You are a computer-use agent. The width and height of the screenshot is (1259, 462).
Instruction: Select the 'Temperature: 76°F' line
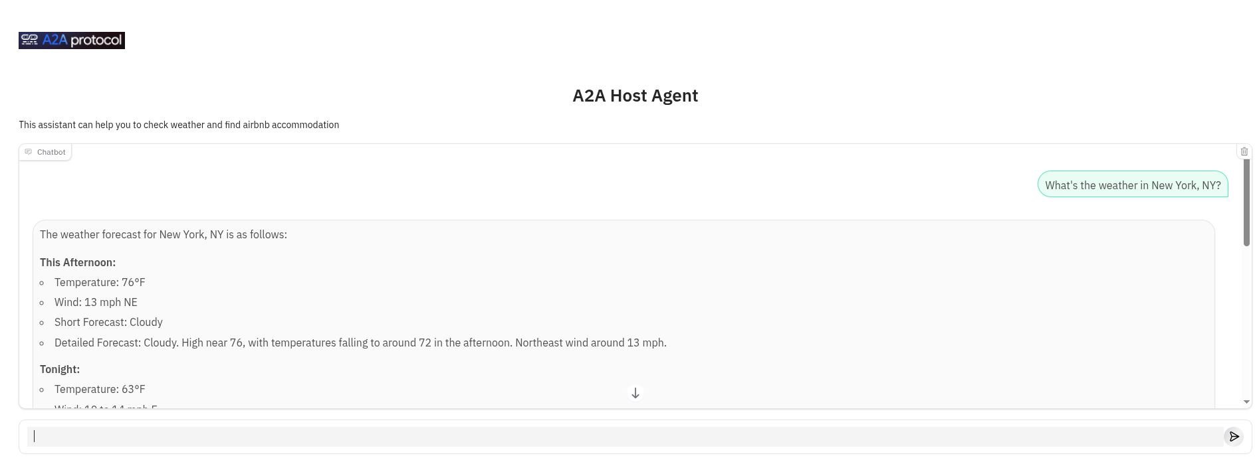pyautogui.click(x=100, y=282)
